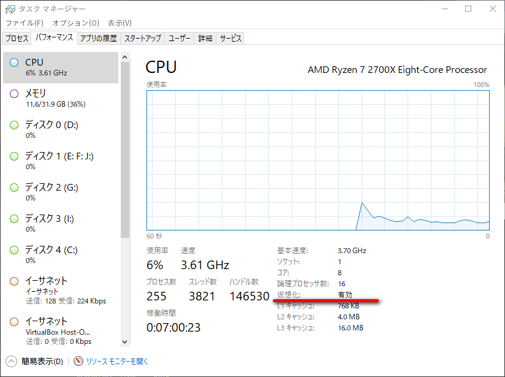Click the ディスク 4 (C:) circle icon
The width and height of the screenshot is (505, 377).
point(14,250)
